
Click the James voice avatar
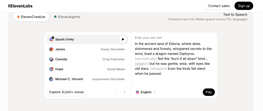coord(51,49)
